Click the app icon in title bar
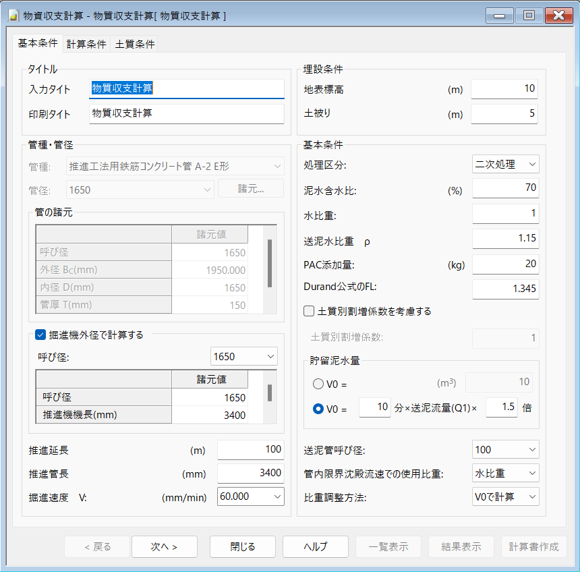Image resolution: width=580 pixels, height=572 pixels. point(12,14)
